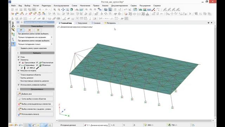Open the undo history dropdown arrow
This screenshot has width=225, height=127.
(x=43, y=10)
